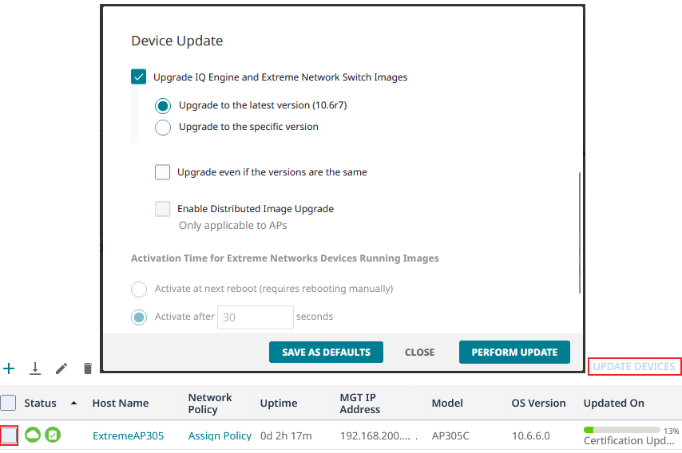Click the Activate after seconds input field

click(256, 317)
